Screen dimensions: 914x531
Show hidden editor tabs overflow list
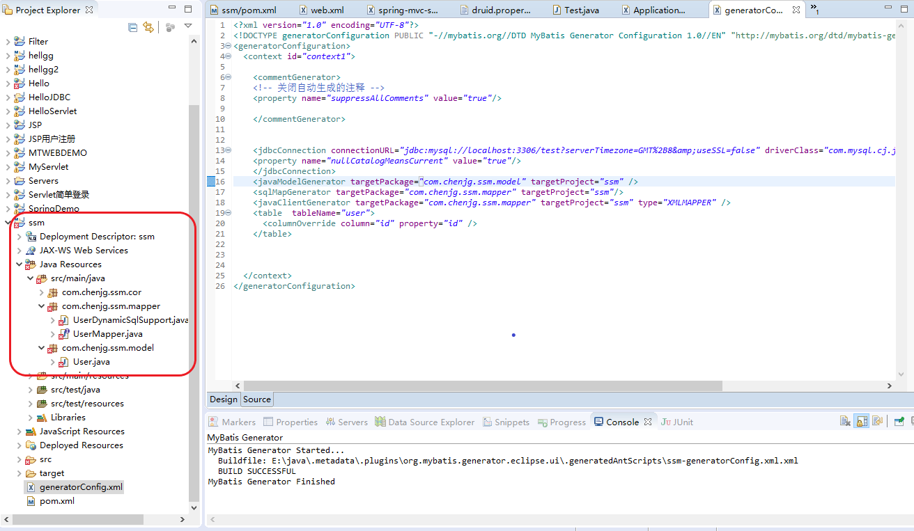(x=814, y=9)
